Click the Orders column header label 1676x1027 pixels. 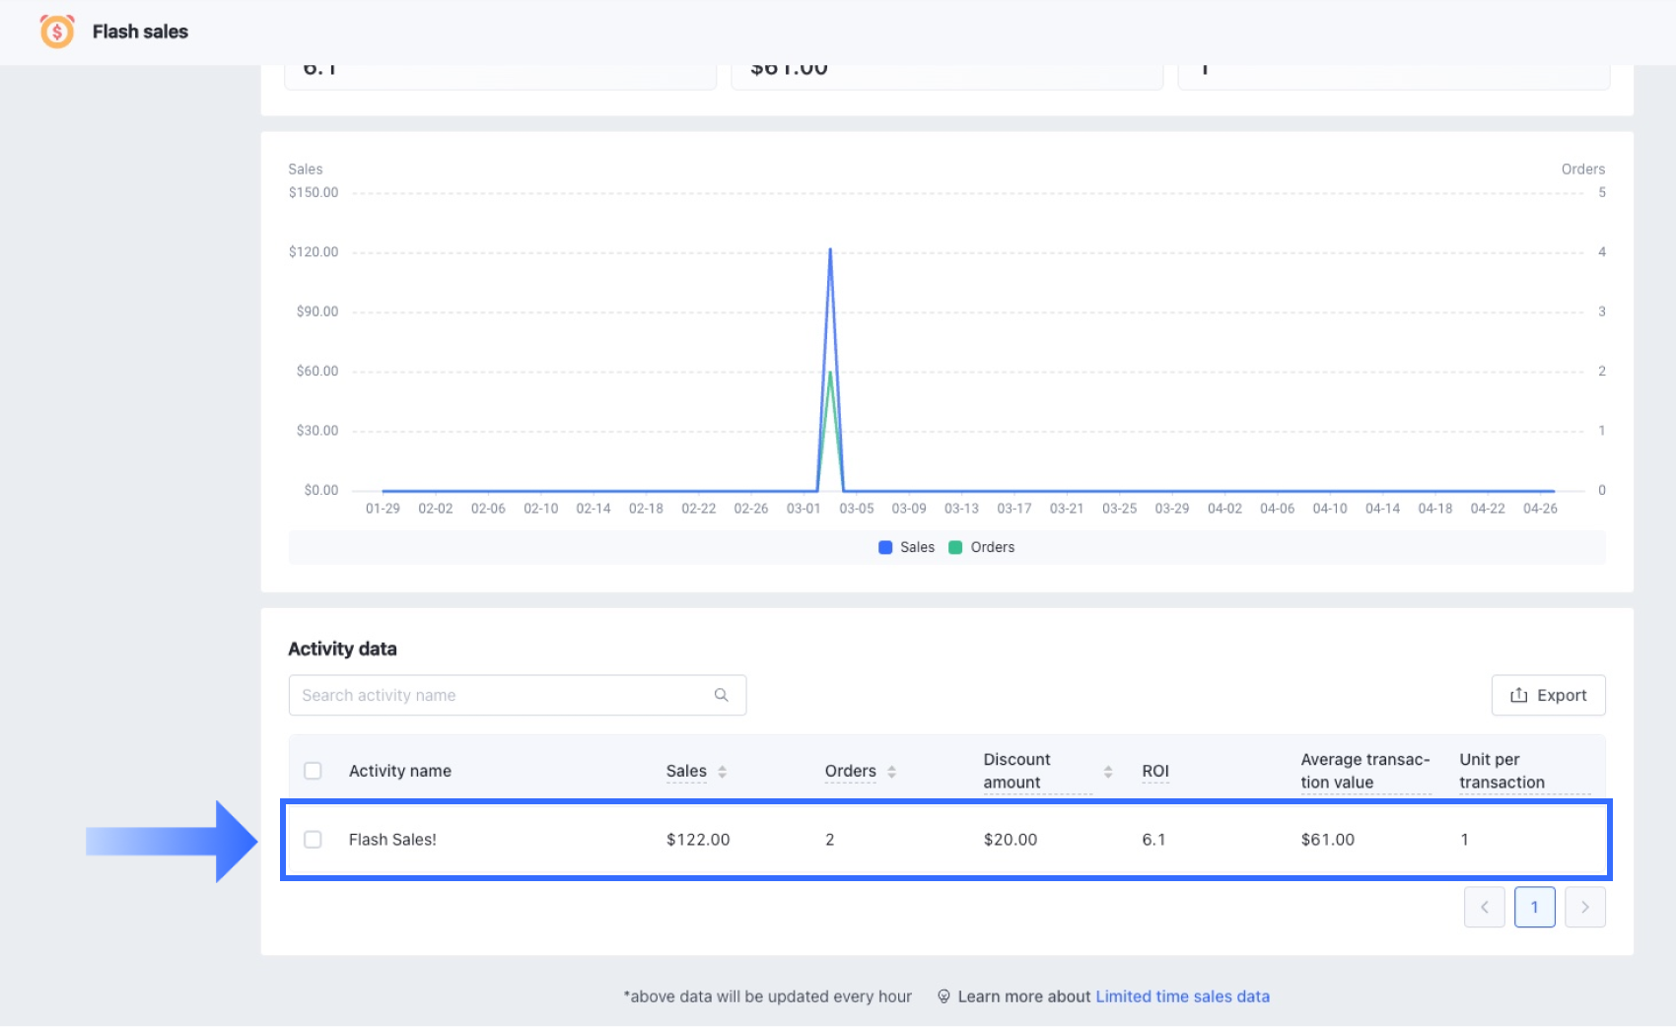click(850, 771)
